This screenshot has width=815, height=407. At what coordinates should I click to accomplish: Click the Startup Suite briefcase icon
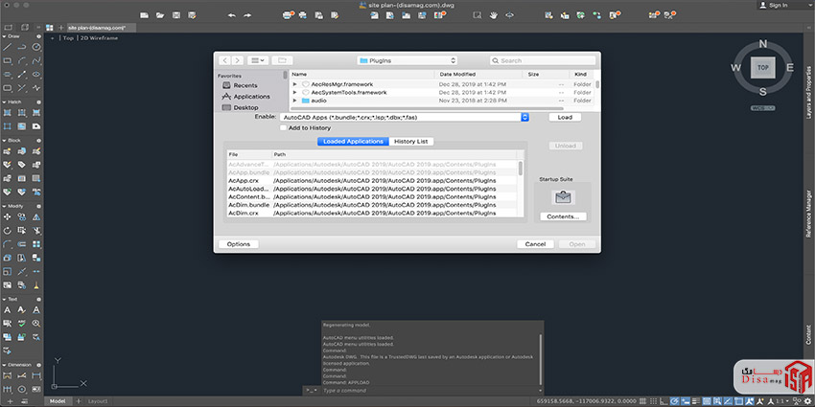(562, 196)
